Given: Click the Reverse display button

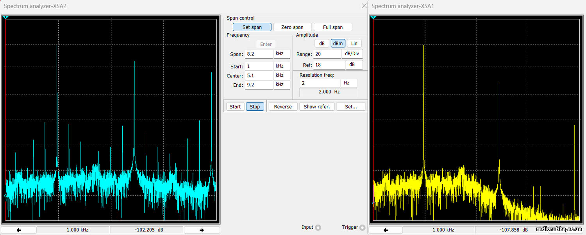Looking at the screenshot, I should click(283, 106).
